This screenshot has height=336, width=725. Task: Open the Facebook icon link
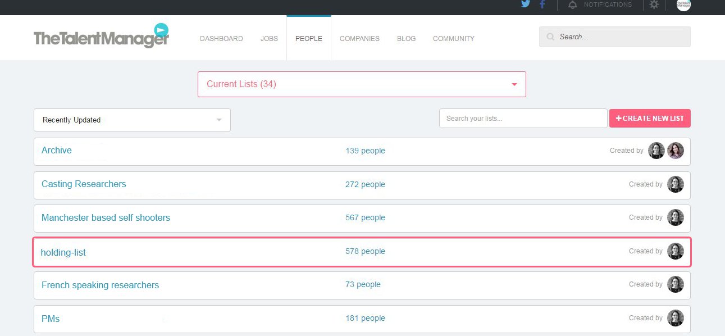(542, 4)
